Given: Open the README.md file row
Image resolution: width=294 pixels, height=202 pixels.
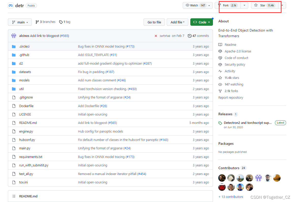Looking at the screenshot, I should pyautogui.click(x=111, y=123).
